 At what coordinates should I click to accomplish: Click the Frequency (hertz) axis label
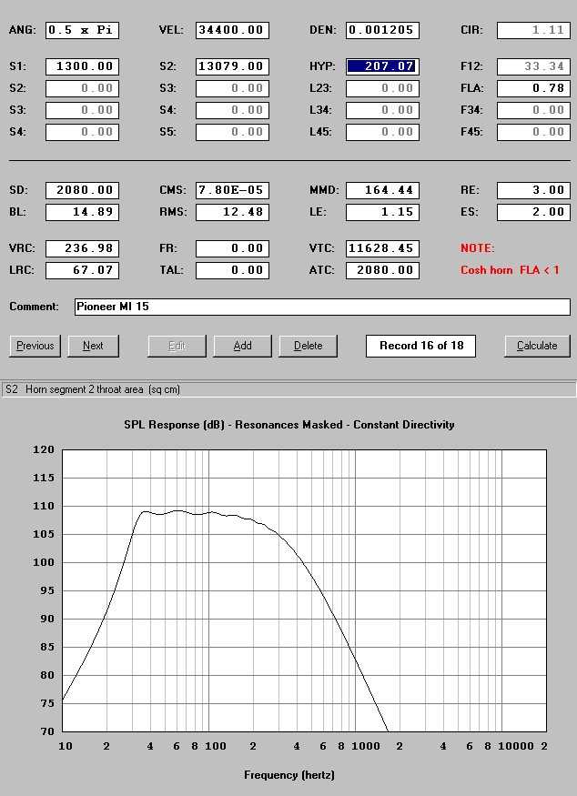coord(289,775)
